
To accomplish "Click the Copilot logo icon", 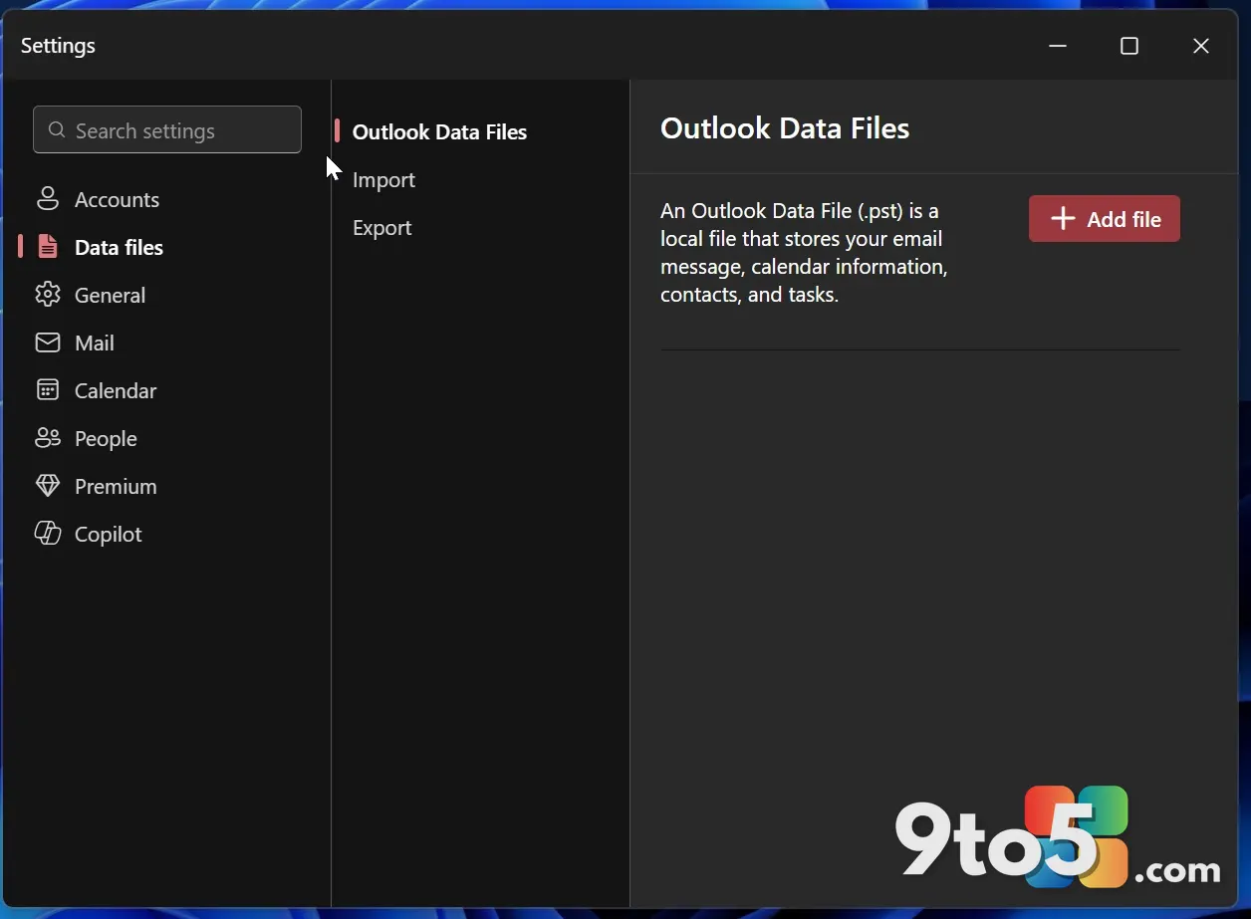I will point(48,534).
